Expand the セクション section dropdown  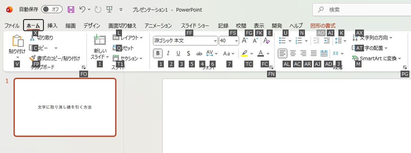point(127,58)
